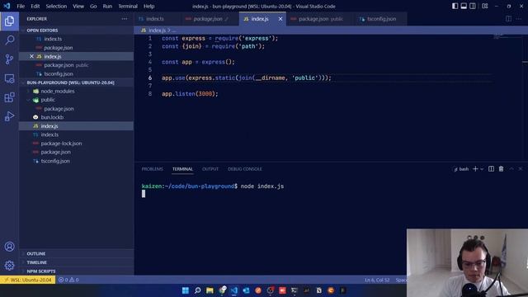Collapse the Open Editors section

click(77, 31)
